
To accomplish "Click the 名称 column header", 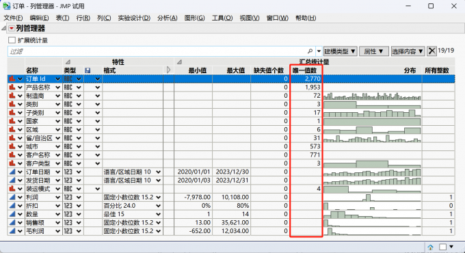I will (32, 70).
